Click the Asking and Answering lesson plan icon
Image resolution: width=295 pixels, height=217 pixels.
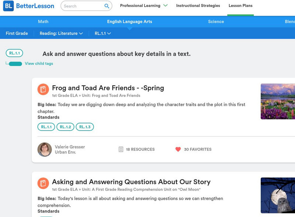pyautogui.click(x=43, y=183)
